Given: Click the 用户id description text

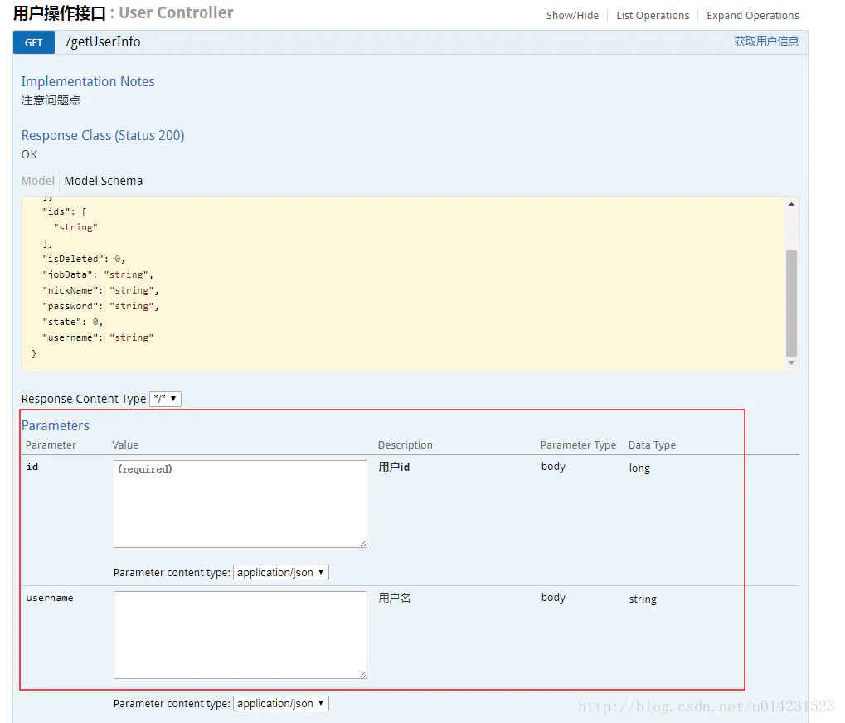Looking at the screenshot, I should tap(394, 467).
